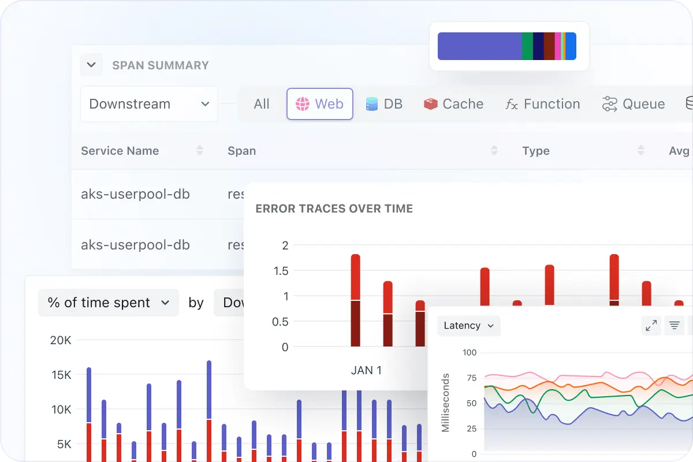Open the % of time spent dropdown
The image size is (693, 462).
pos(108,302)
